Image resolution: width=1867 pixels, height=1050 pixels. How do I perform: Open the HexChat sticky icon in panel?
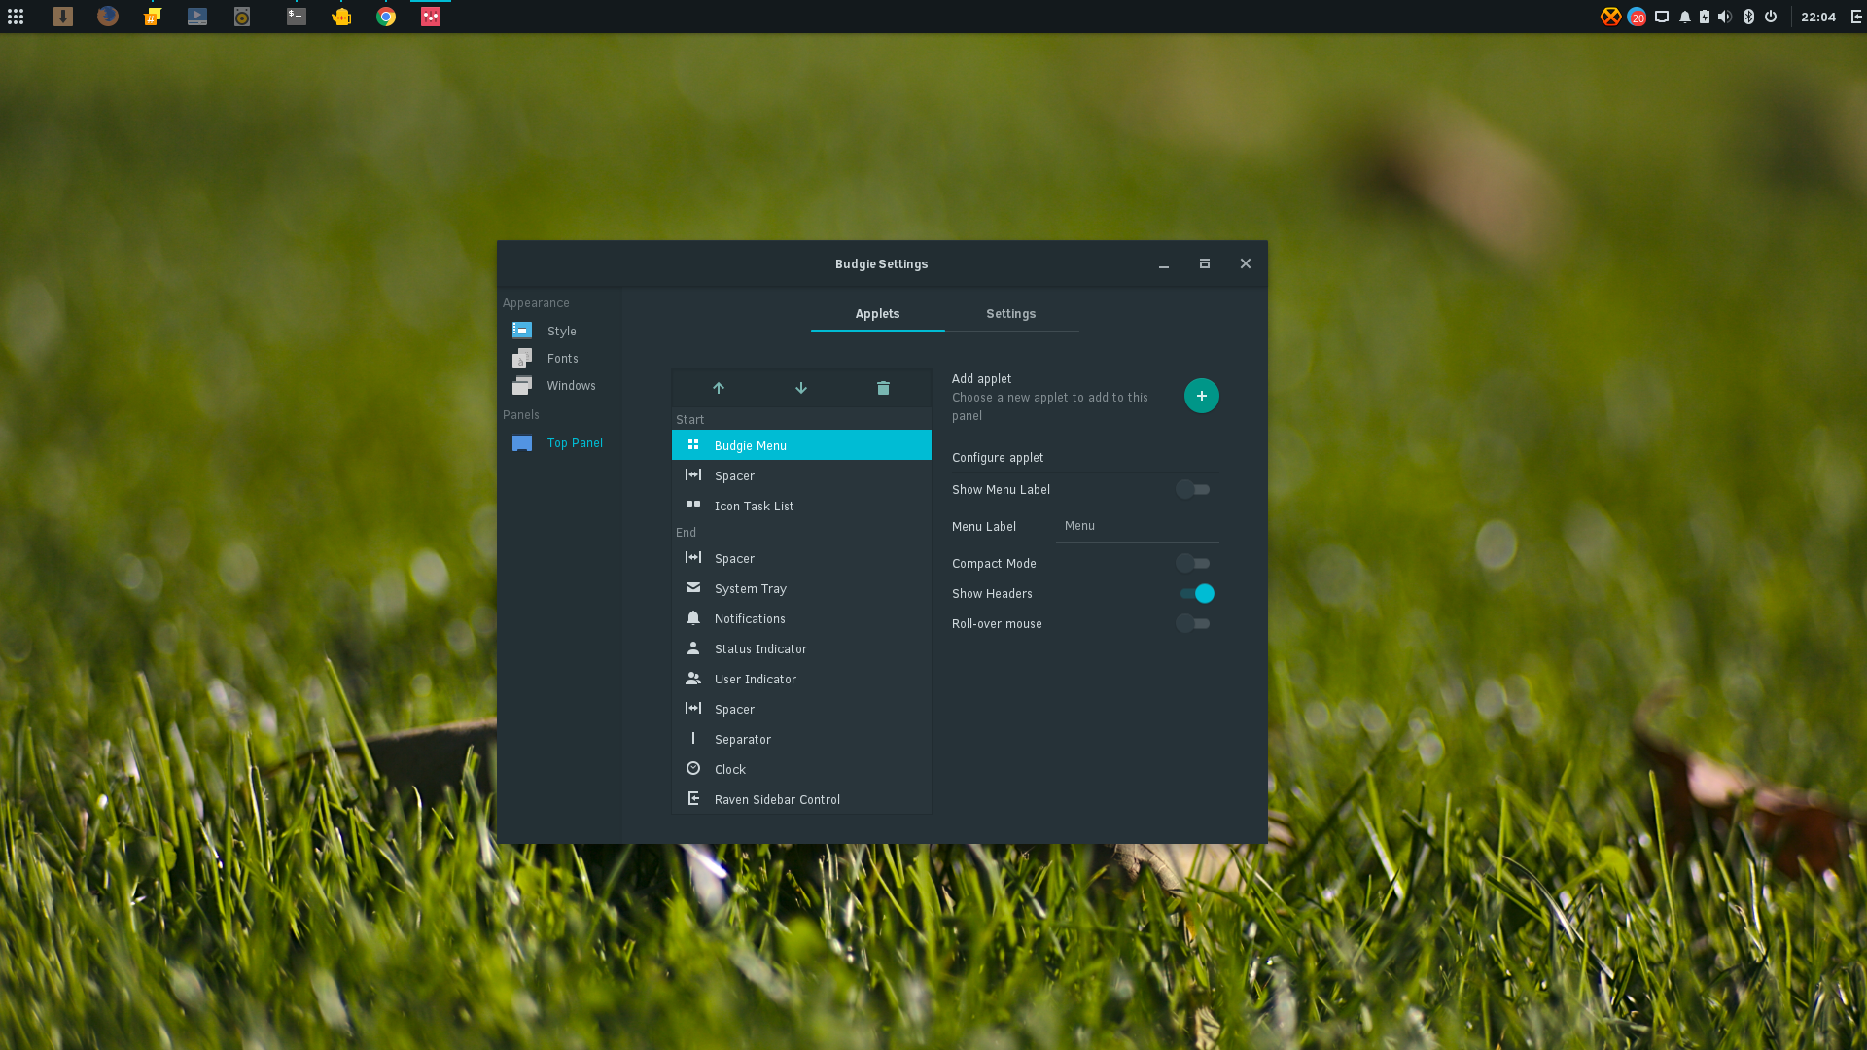[153, 17]
